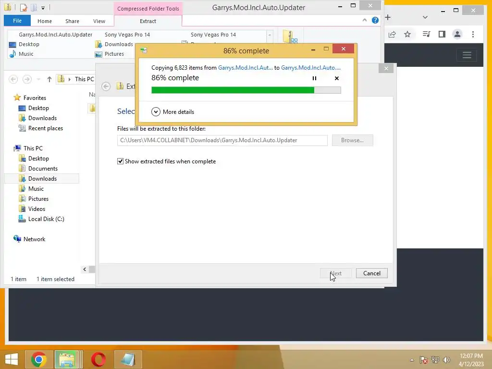Viewport: 492px width, 369px height.
Task: Go up one folder level
Action: pyautogui.click(x=49, y=79)
